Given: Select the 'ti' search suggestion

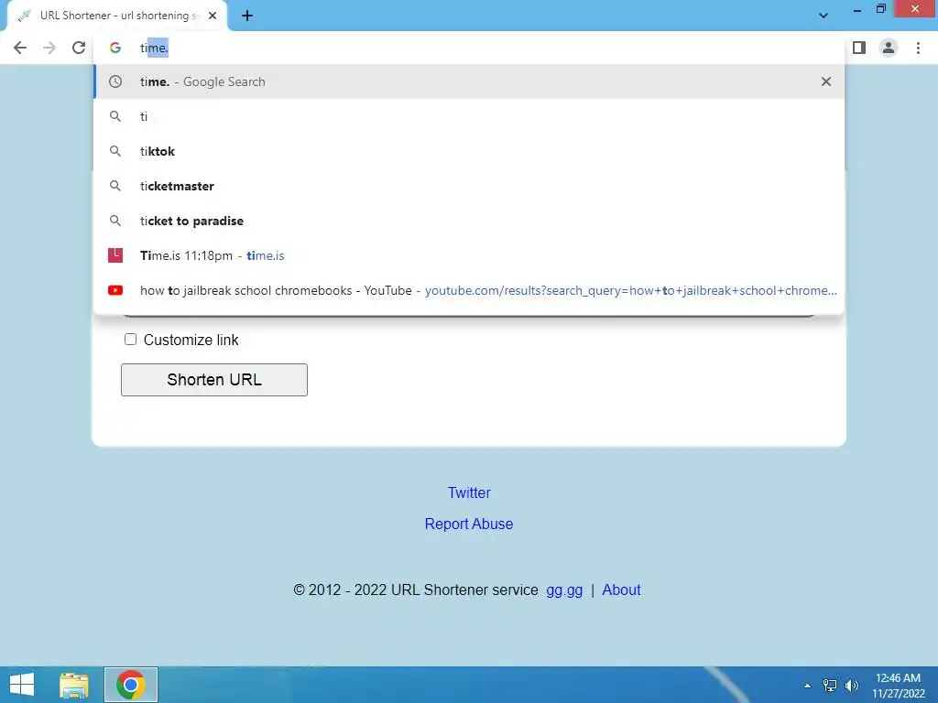Looking at the screenshot, I should tap(469, 116).
